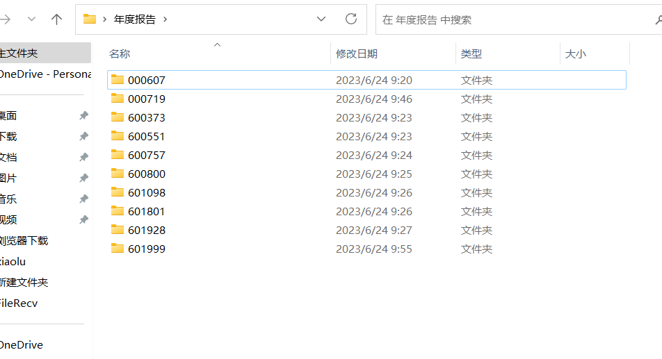Expand chevron before 年度报告 breadcrumb
This screenshot has height=359, width=662.
[x=104, y=19]
